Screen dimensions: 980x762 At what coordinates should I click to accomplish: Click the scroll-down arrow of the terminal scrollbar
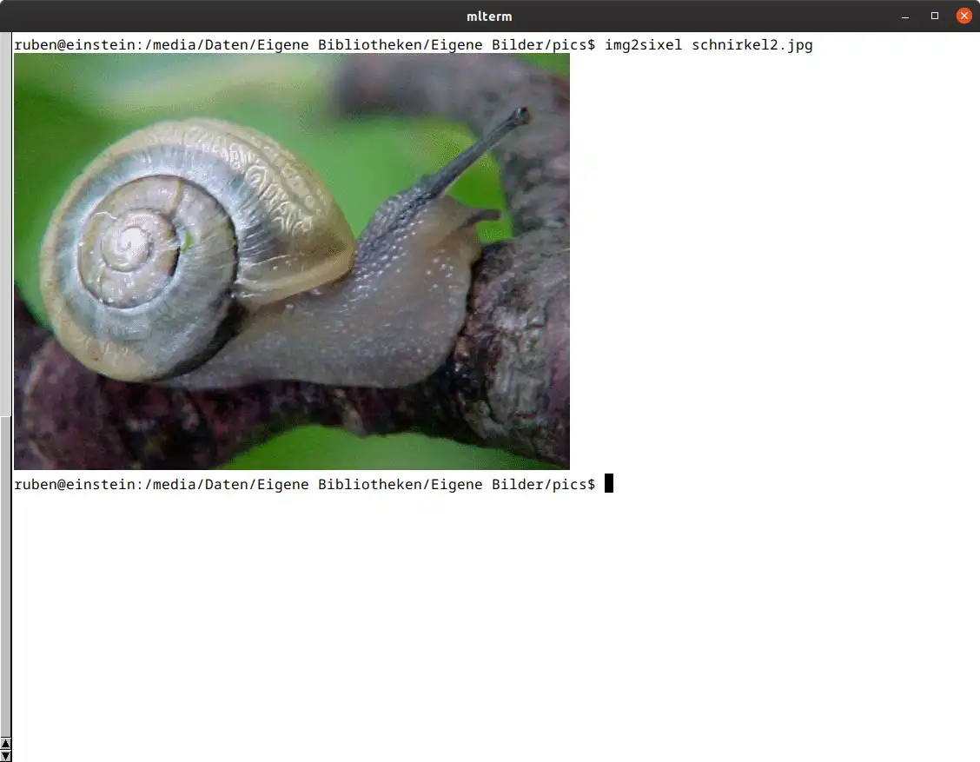pyautogui.click(x=5, y=756)
